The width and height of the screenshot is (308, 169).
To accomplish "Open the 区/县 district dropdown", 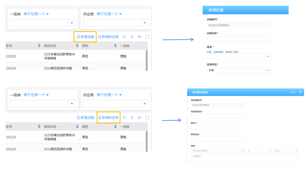I will [296, 151].
